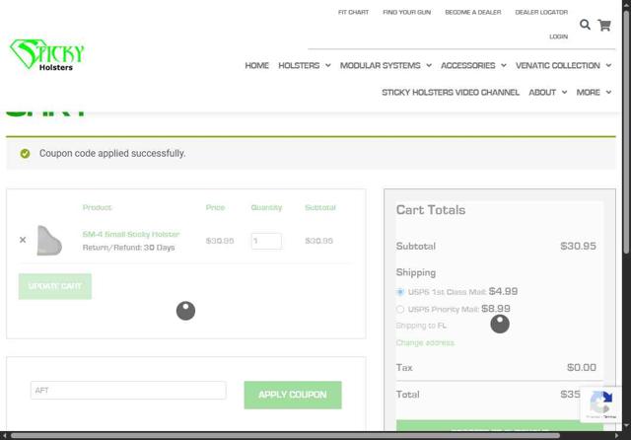
Task: Open the Fit Chart link
Action: pyautogui.click(x=353, y=12)
